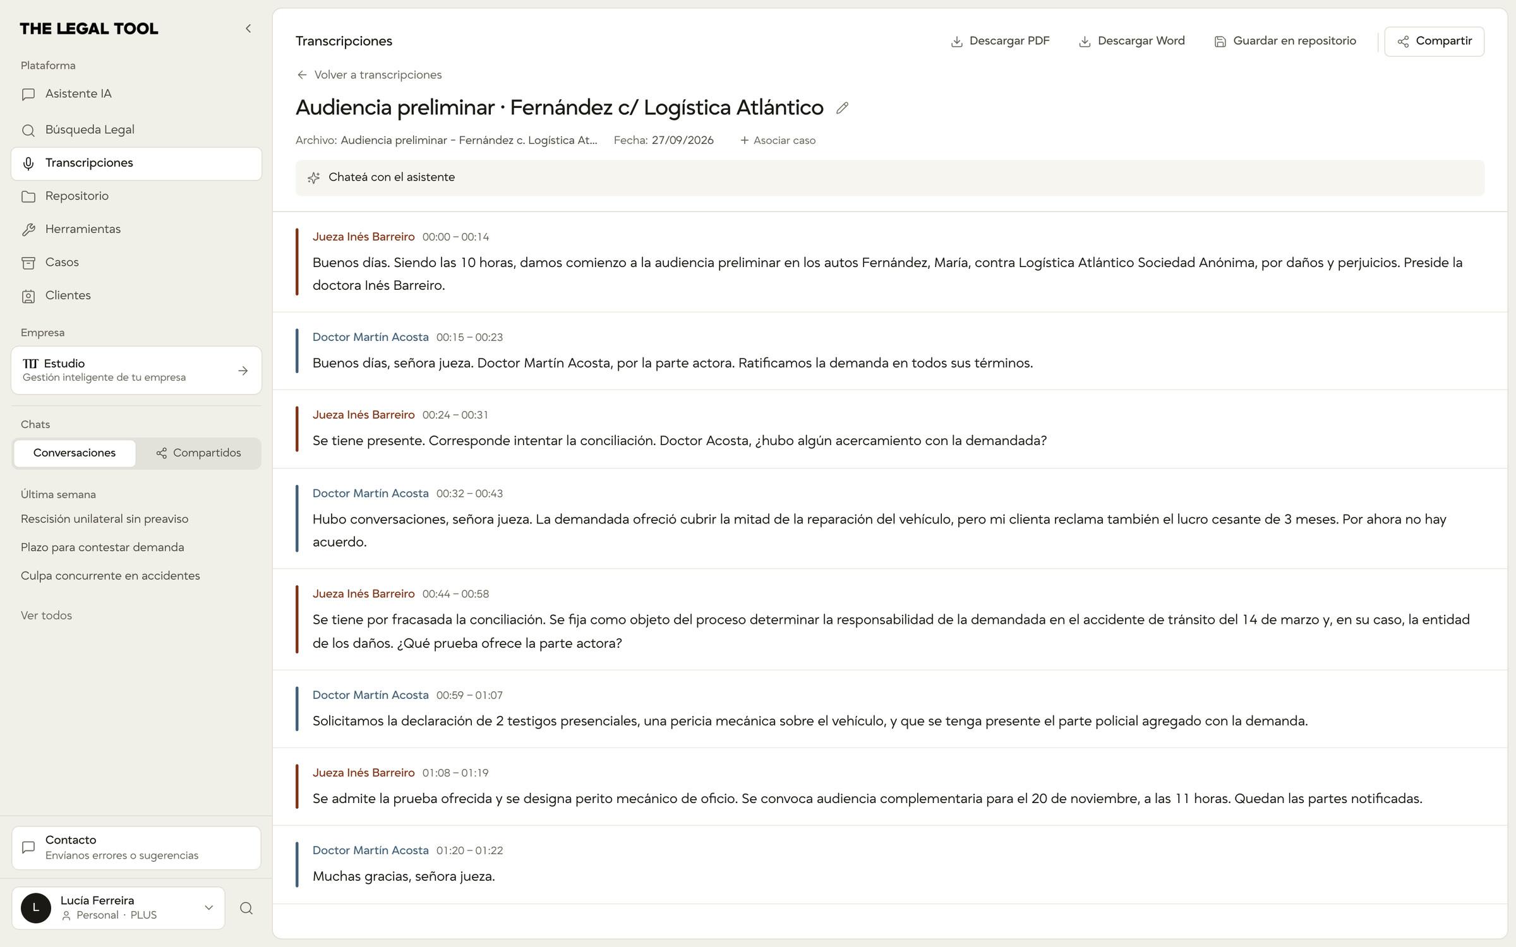Screen dimensions: 1516x947
Task: Open chat Culpa concurrente en accidentes
Action: point(110,576)
